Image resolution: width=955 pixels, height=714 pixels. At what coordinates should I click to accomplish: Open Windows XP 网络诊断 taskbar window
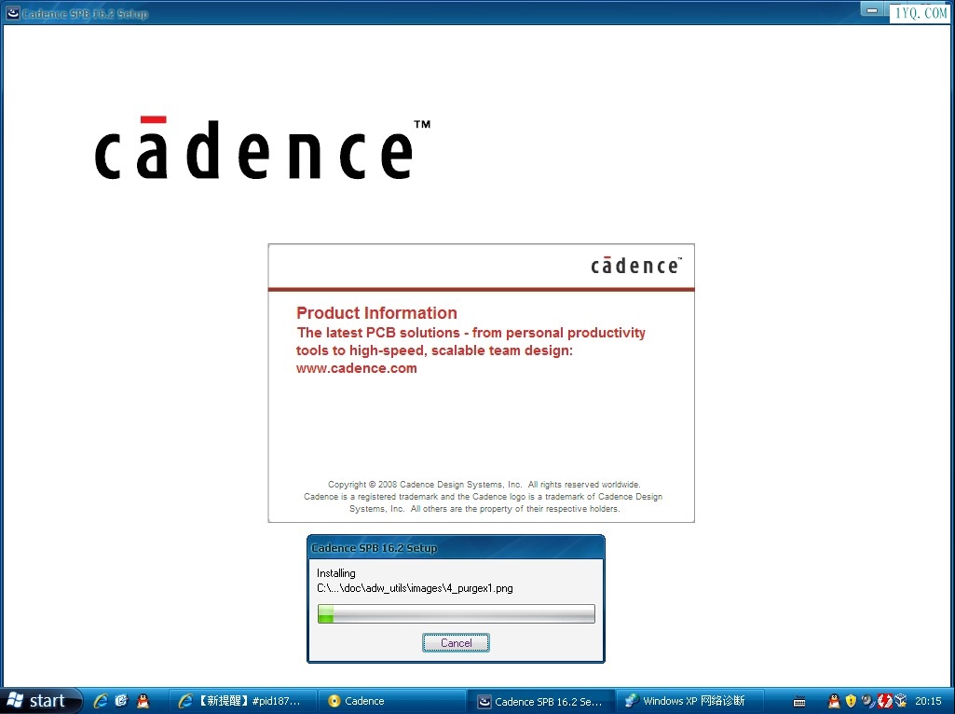[690, 701]
